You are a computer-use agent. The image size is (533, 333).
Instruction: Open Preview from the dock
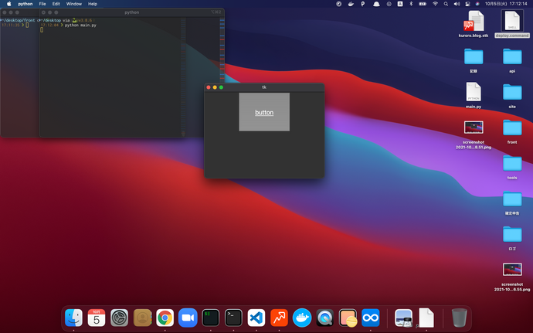403,318
